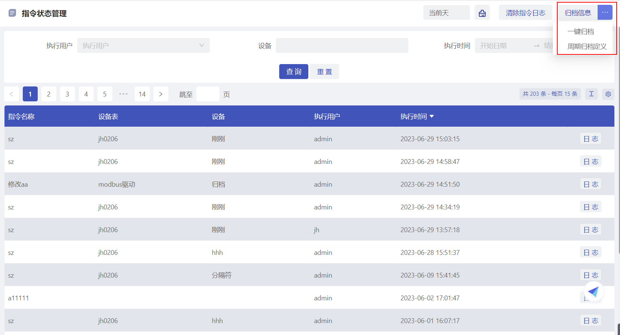Open 日志 for 14:34:19 row
Image resolution: width=620 pixels, height=335 pixels.
click(591, 207)
